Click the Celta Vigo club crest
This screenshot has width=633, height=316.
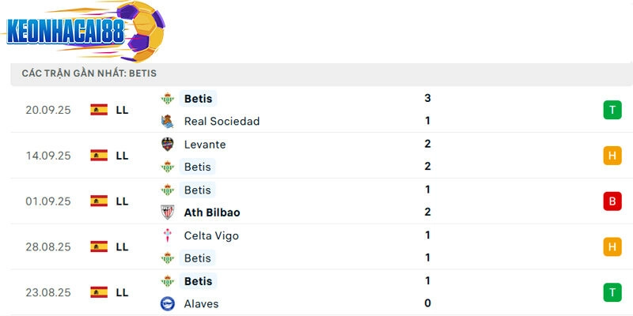tap(167, 235)
